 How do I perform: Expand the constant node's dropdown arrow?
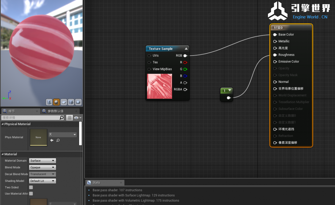coord(230,90)
